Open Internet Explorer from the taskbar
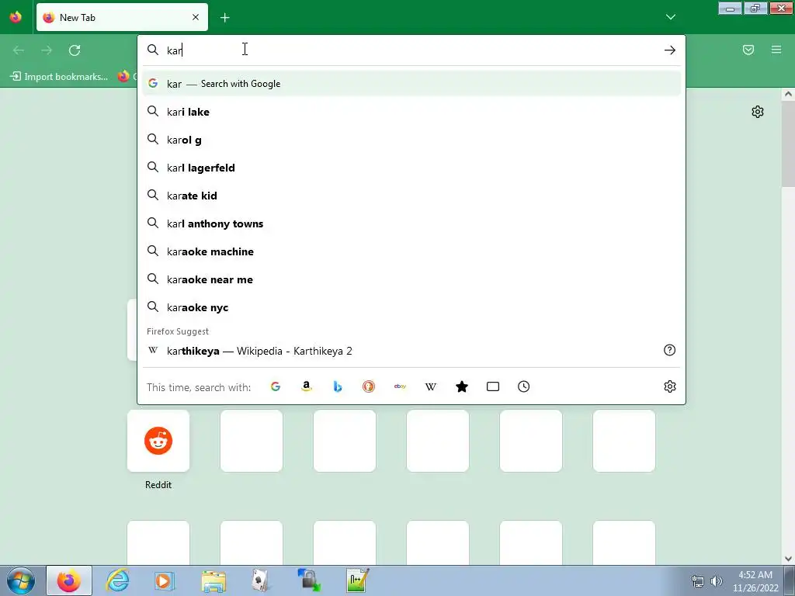 (117, 580)
